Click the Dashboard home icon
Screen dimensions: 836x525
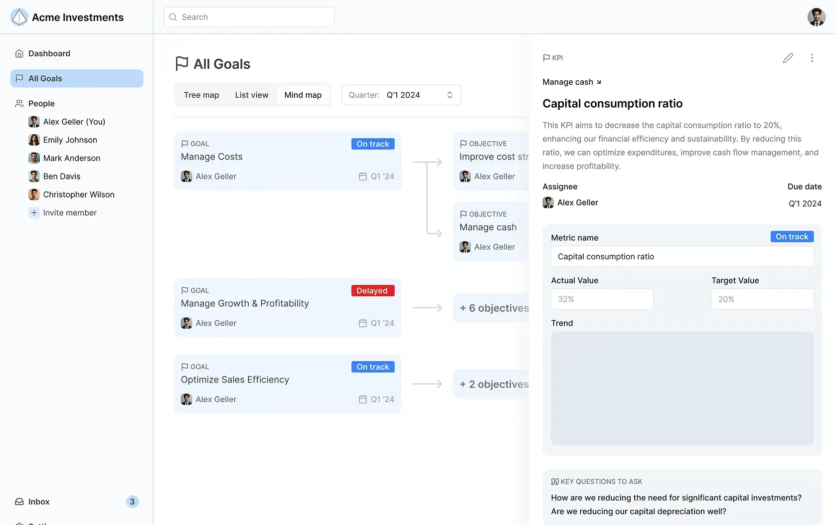19,53
